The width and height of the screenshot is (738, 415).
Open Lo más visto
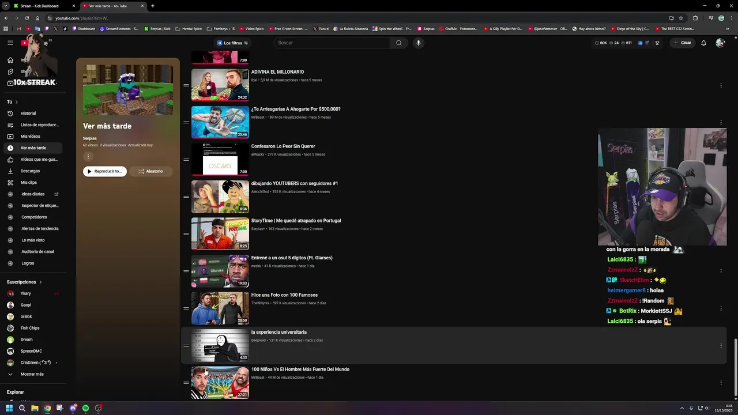33,240
